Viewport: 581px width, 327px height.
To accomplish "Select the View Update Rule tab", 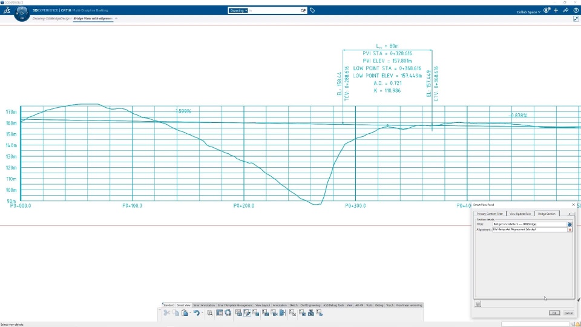I will (x=520, y=214).
